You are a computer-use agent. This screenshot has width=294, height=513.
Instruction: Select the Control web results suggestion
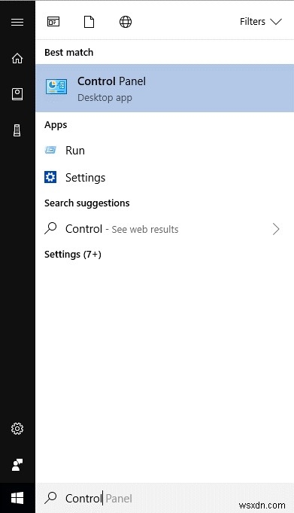165,229
